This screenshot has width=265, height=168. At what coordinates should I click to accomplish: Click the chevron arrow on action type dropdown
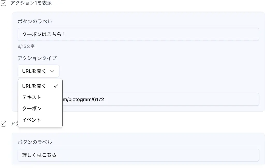click(52, 71)
